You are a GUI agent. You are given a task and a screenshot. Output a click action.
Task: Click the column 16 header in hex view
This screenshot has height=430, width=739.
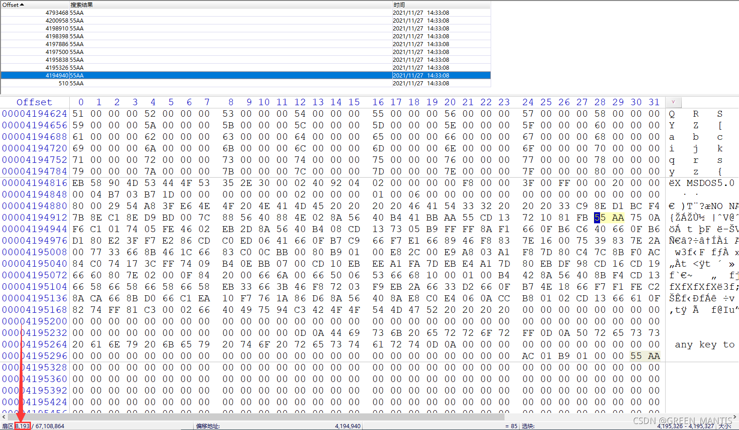pos(378,102)
